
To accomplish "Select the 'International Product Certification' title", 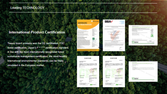I will (37, 32).
